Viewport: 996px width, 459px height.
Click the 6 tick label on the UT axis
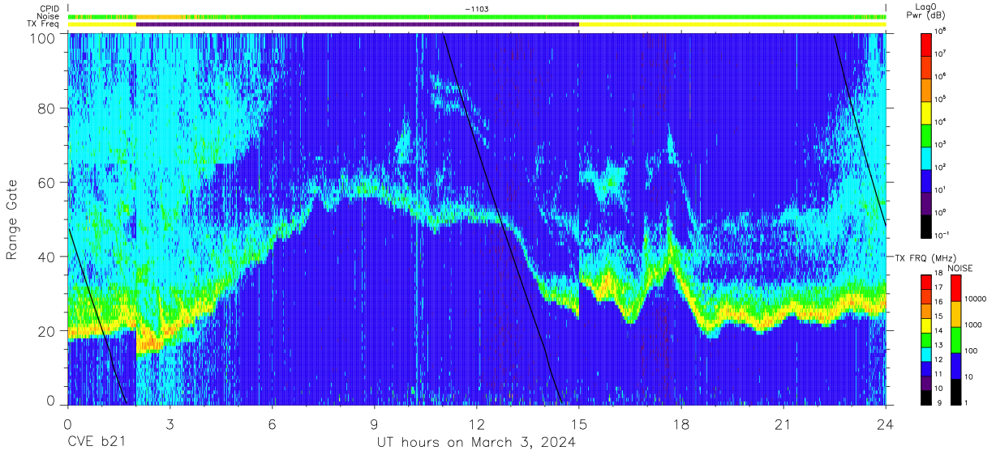tap(272, 424)
